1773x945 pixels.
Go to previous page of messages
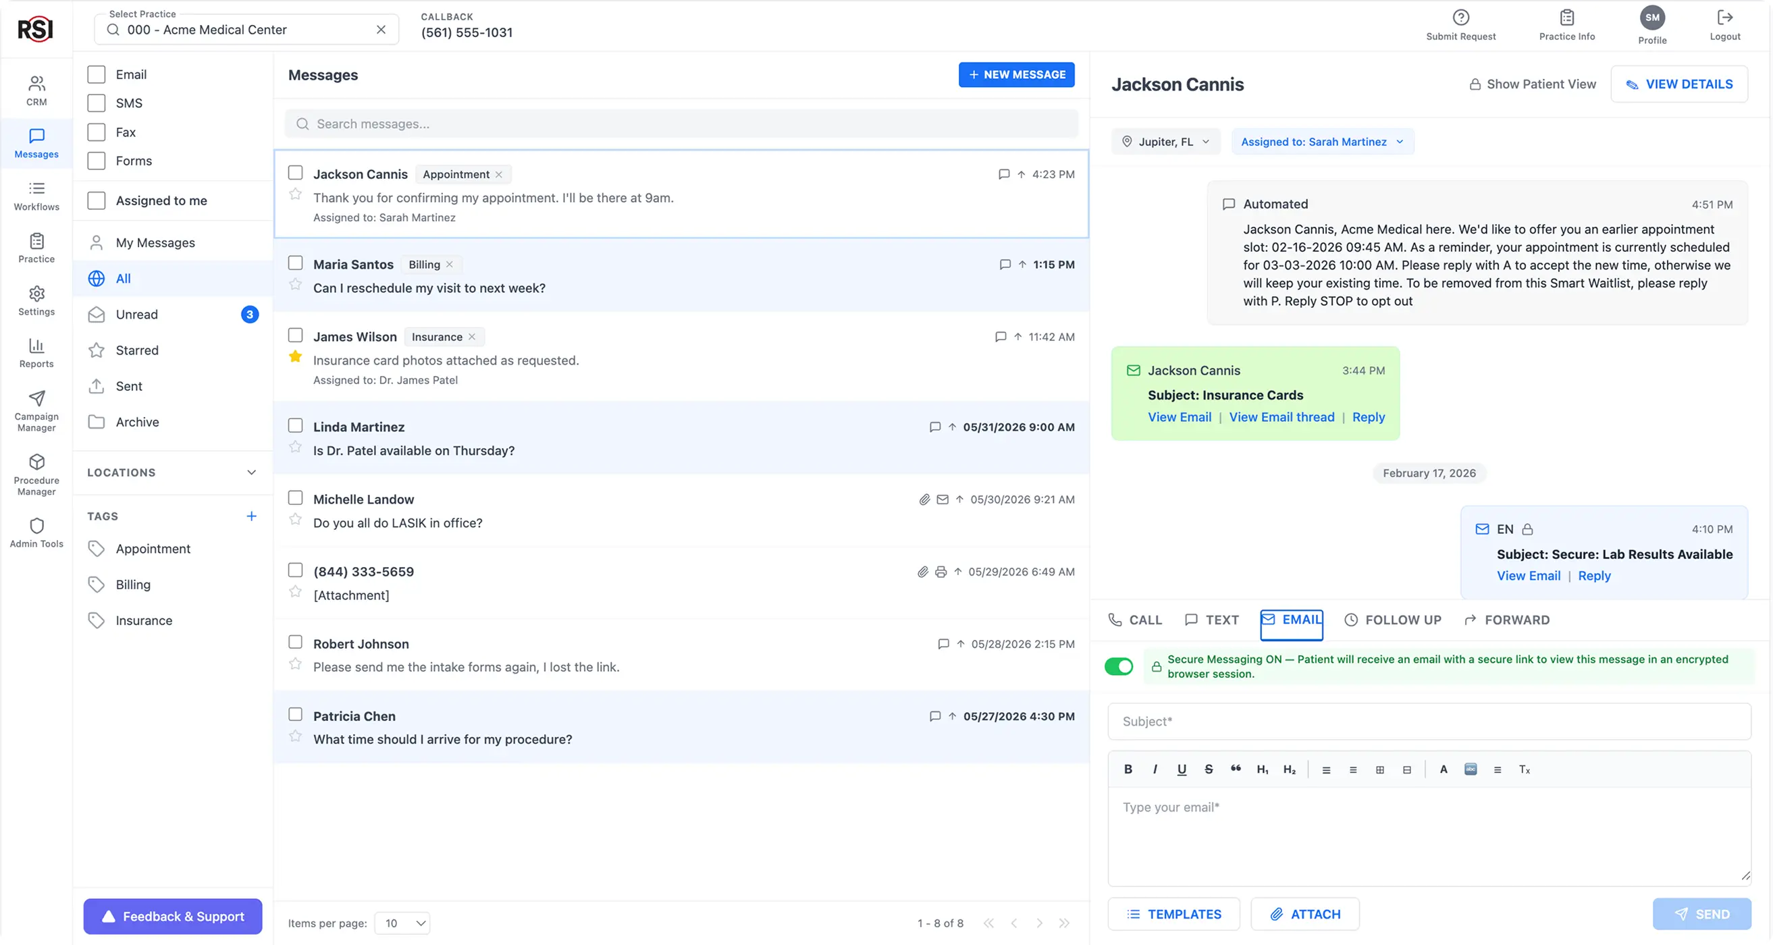[x=1014, y=923]
